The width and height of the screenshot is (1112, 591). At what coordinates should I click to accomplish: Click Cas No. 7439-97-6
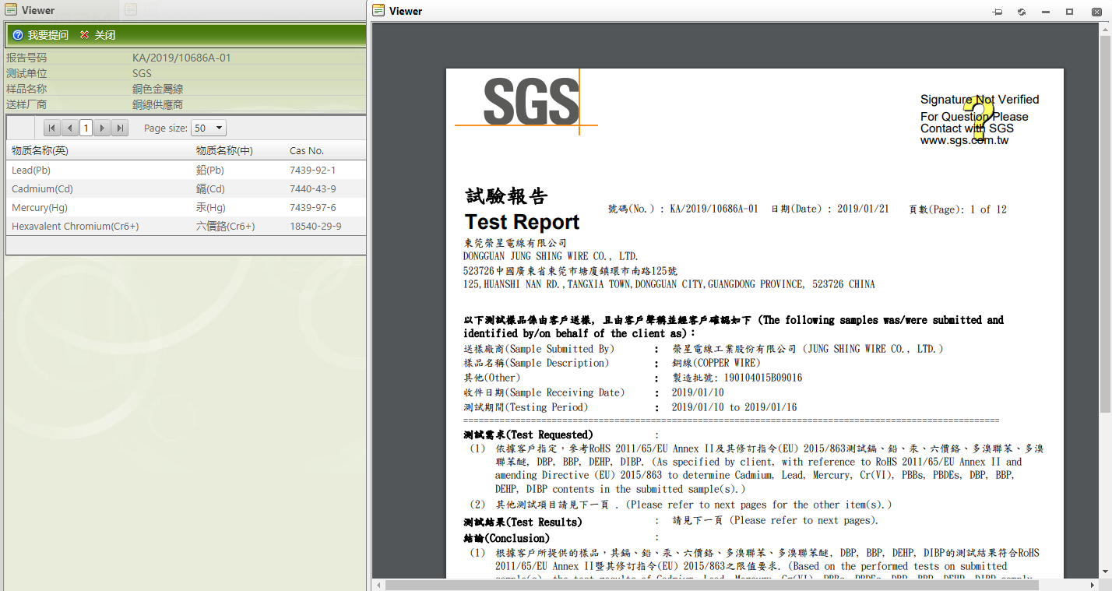click(x=313, y=207)
